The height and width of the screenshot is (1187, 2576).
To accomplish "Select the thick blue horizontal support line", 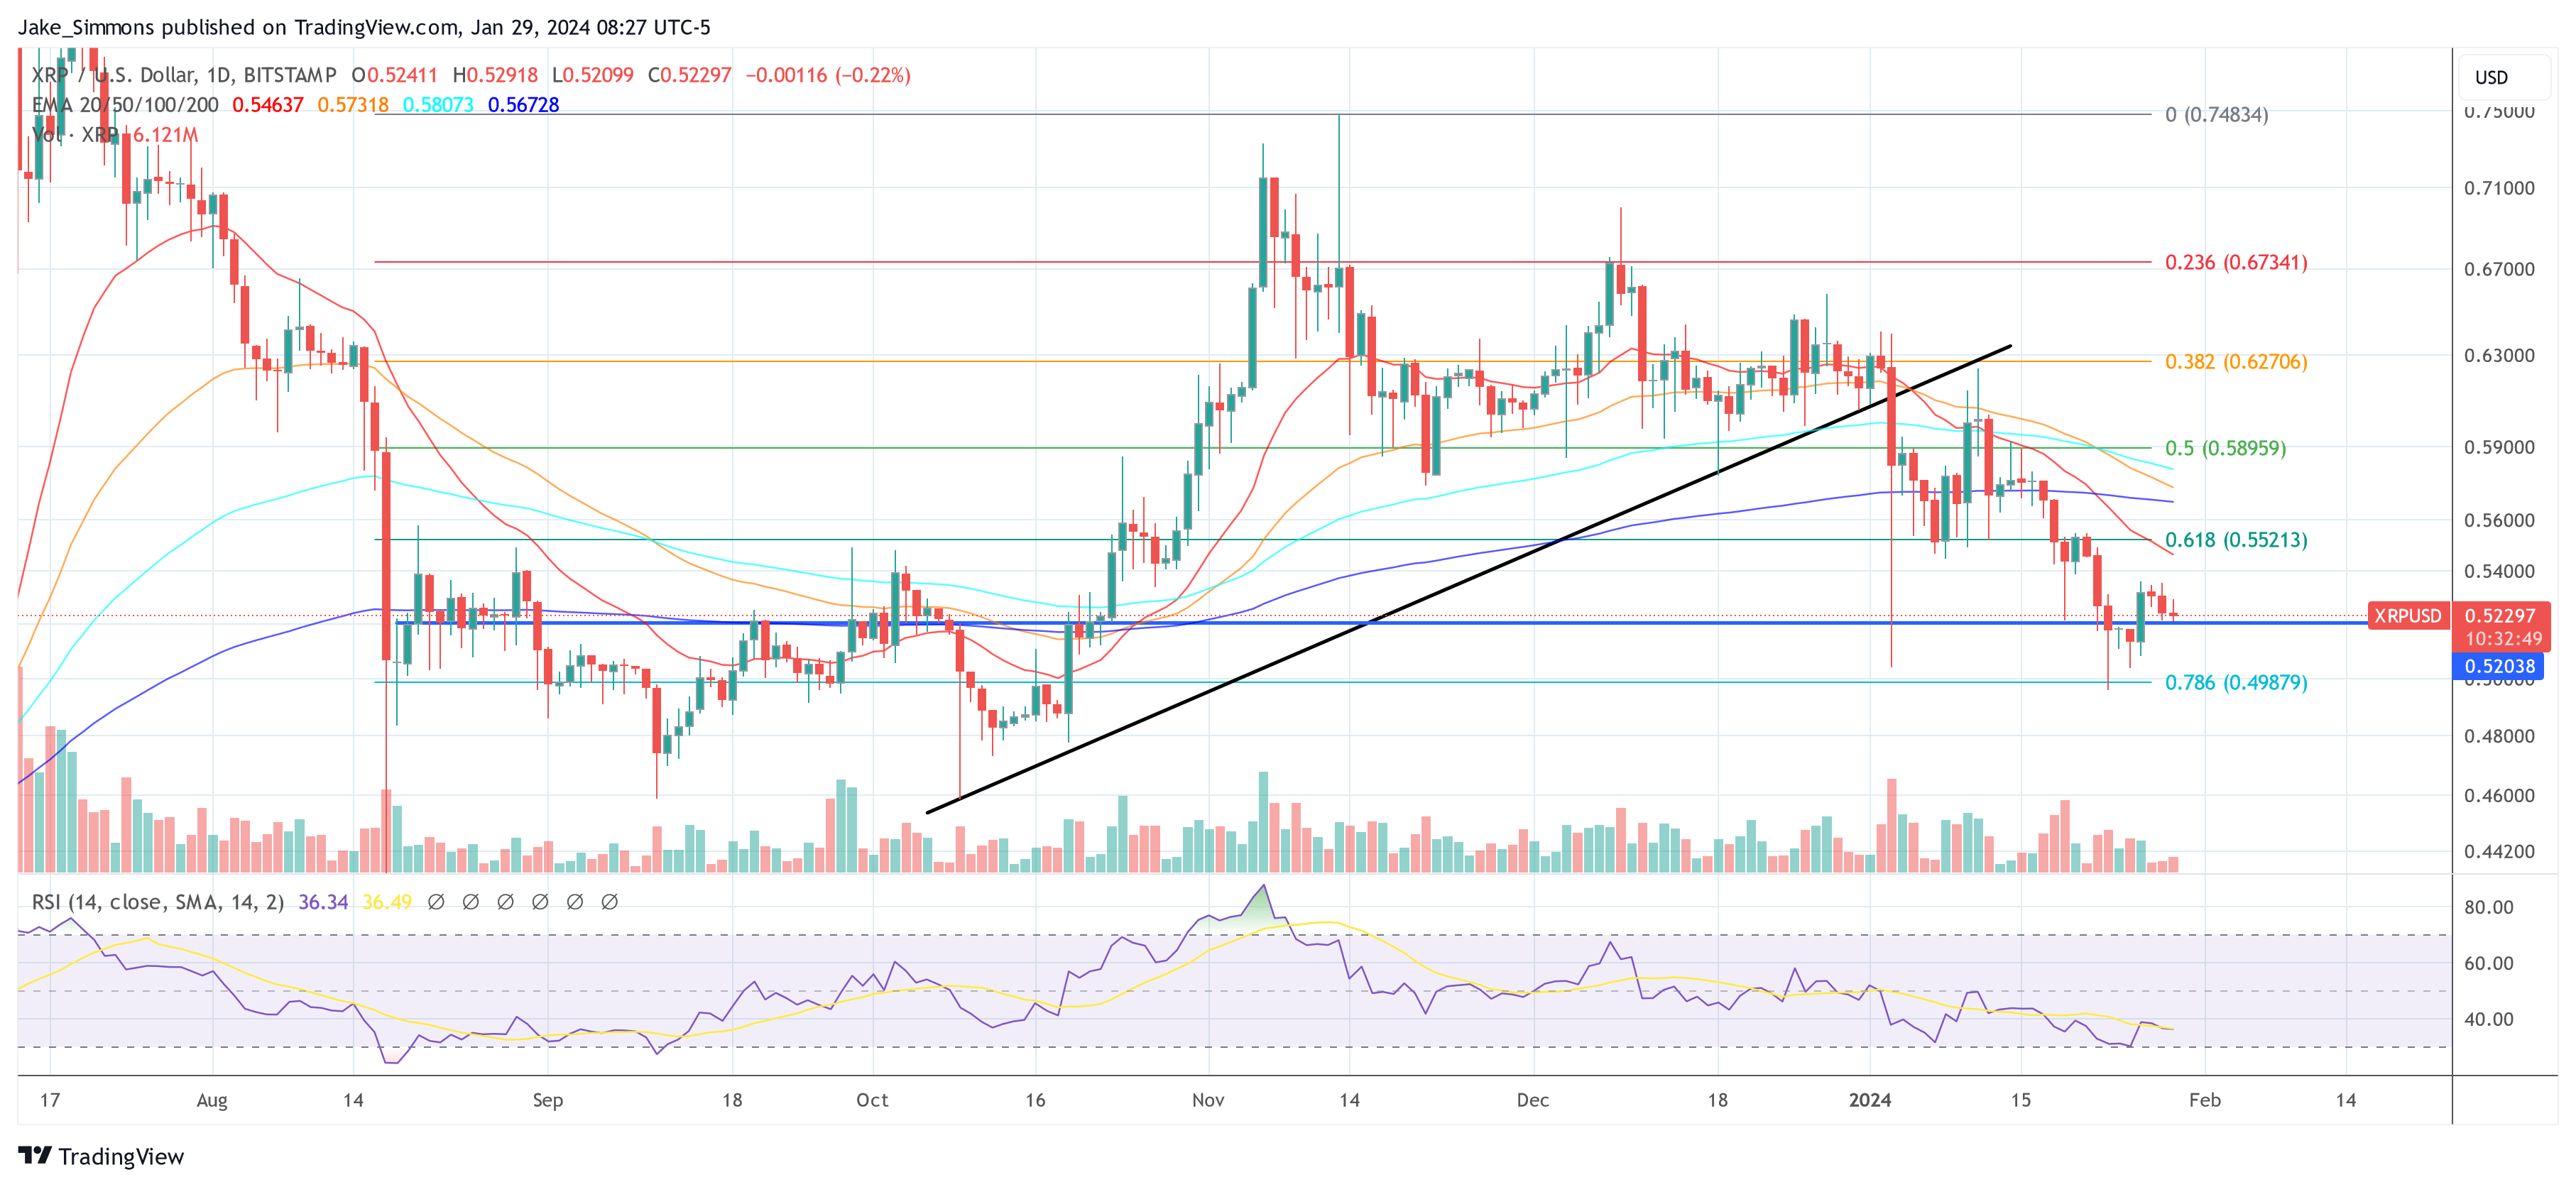I will click(x=1381, y=623).
